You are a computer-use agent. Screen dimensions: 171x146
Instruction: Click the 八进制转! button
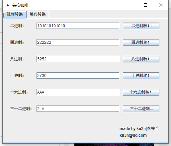[141, 59]
